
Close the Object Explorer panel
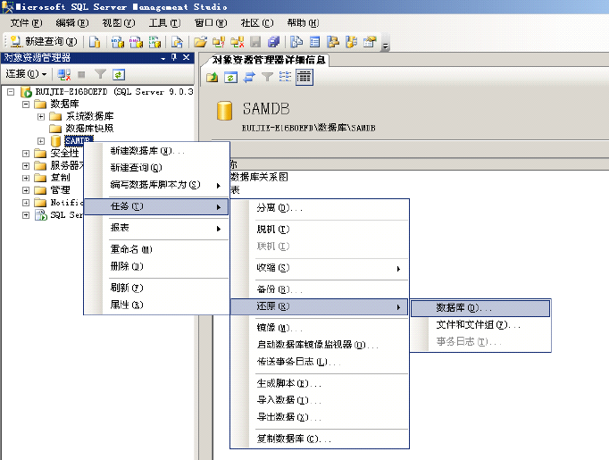[x=187, y=57]
